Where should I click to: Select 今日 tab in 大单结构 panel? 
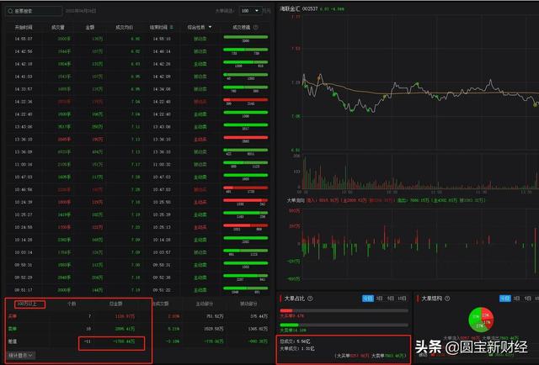(505, 299)
